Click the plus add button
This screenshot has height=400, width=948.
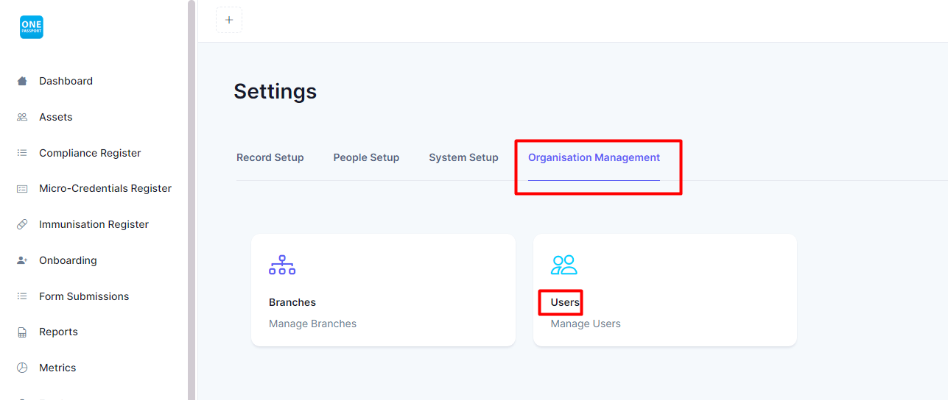click(x=229, y=20)
